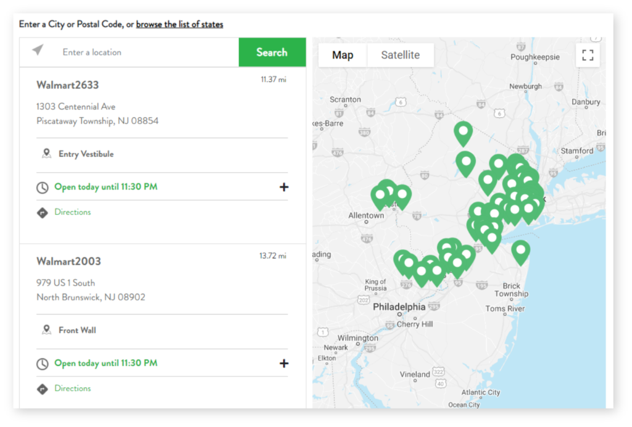
Task: Click the current-location arrow icon in search box
Action: (38, 50)
